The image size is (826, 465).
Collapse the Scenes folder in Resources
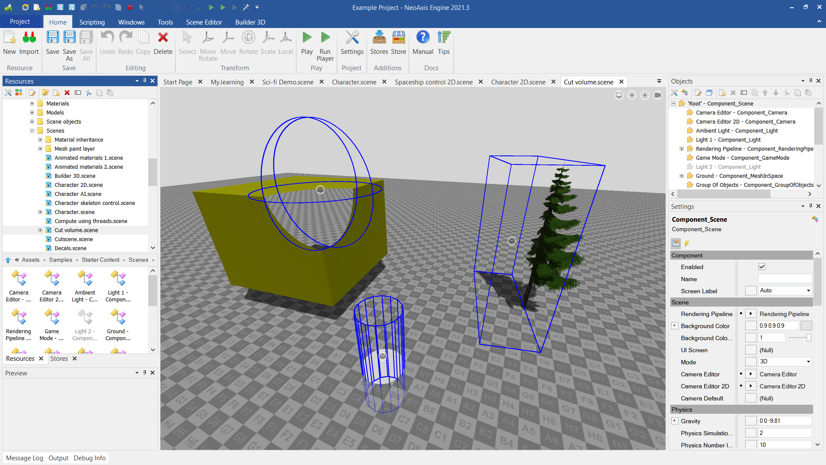32,130
